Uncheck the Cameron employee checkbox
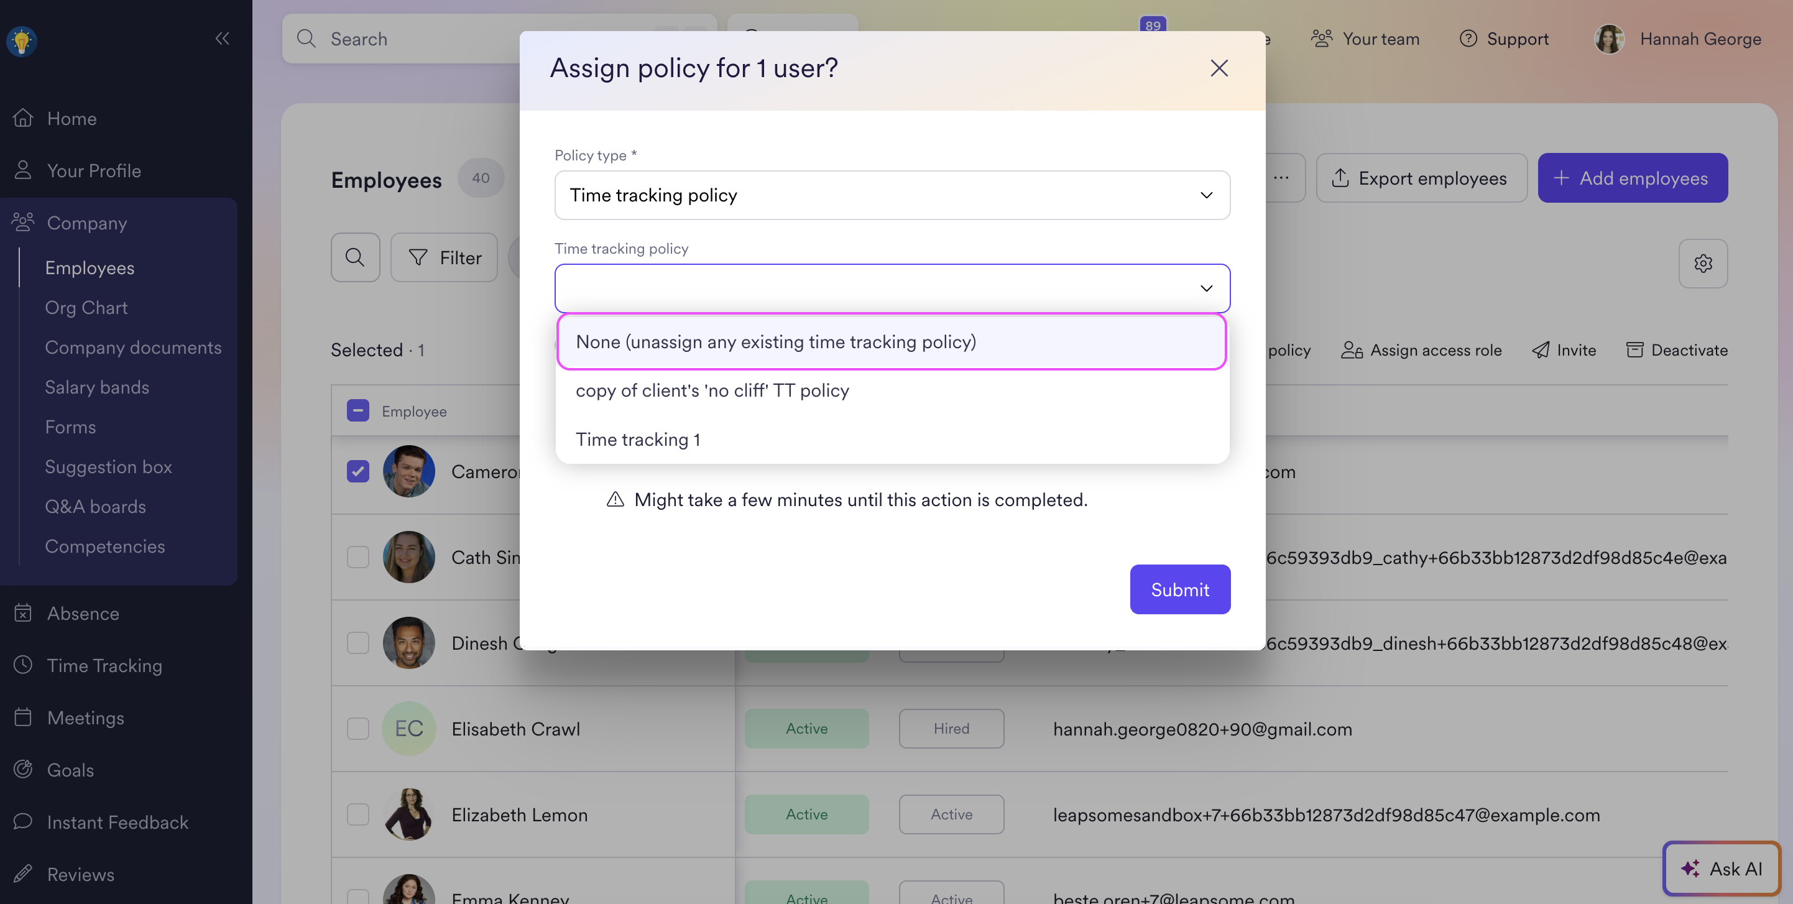 point(357,471)
